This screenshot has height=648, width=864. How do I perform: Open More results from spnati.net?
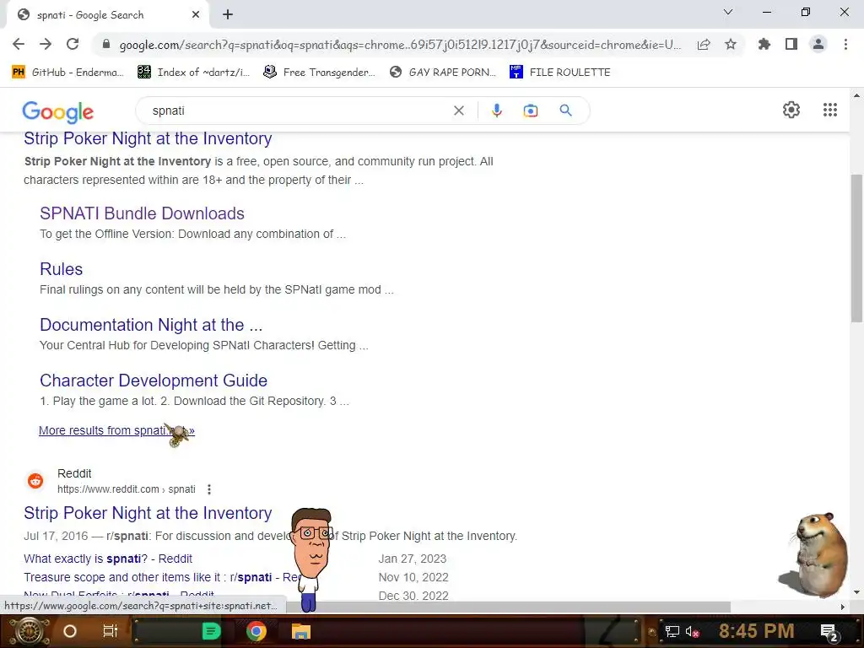(116, 430)
